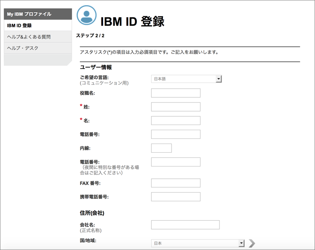Click the (コミュニケーション用) label text
The image size is (315, 250).
click(104, 83)
